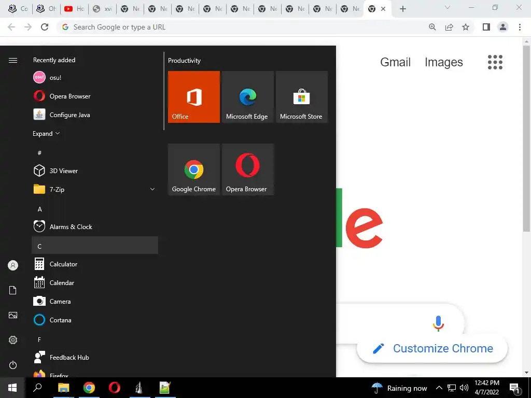Open the Office tile
This screenshot has height=398, width=531.
coord(194,97)
